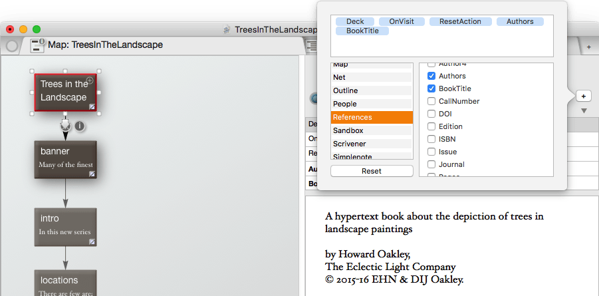Add a new tab with the tab bar plus
Viewport: 599px width, 296px height.
click(x=588, y=47)
